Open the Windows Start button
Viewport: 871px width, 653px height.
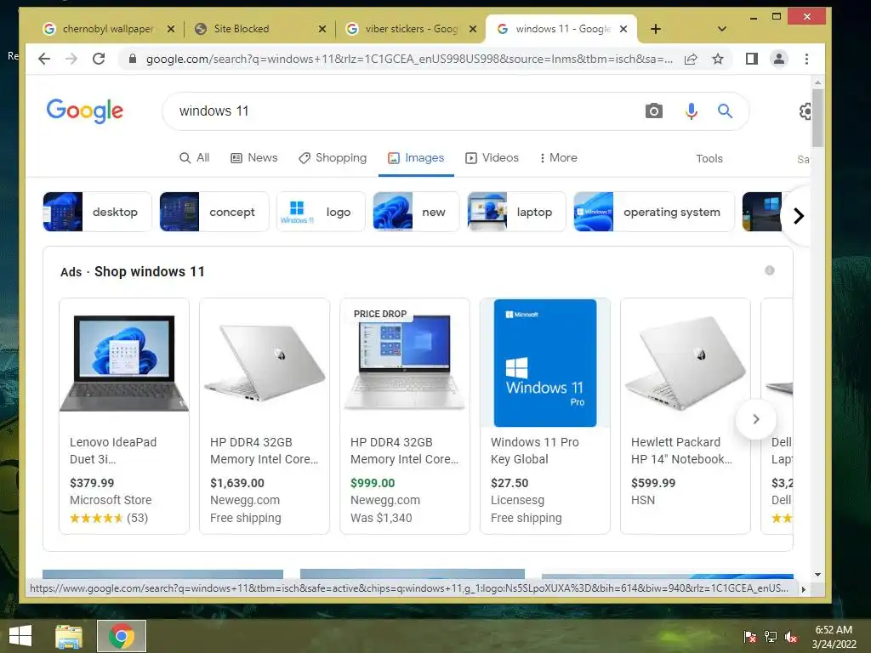click(20, 636)
